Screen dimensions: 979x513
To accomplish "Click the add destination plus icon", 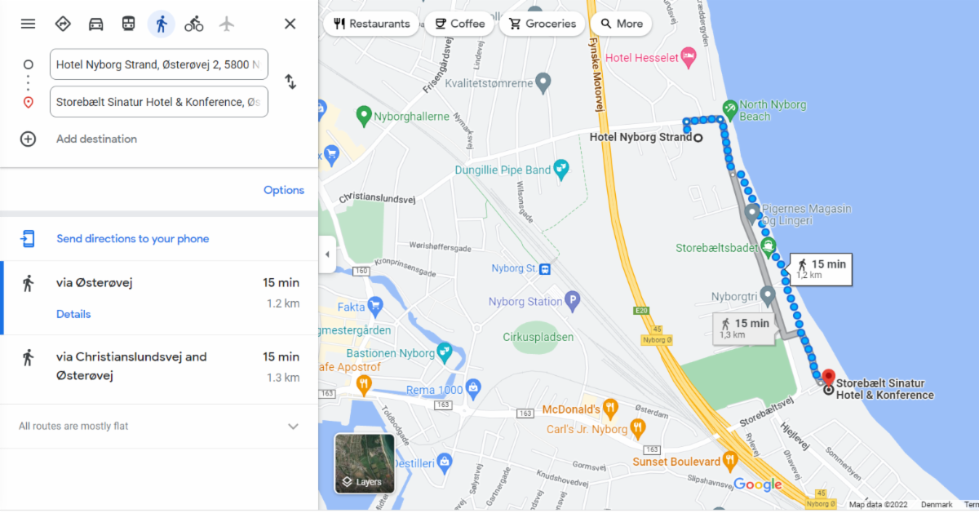I will (28, 139).
